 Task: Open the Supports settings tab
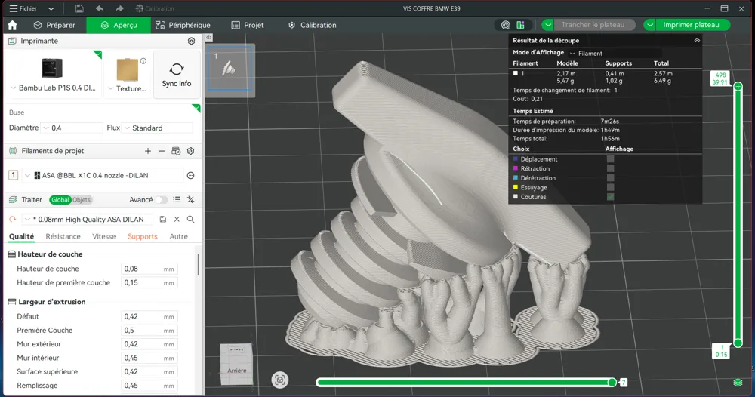143,236
